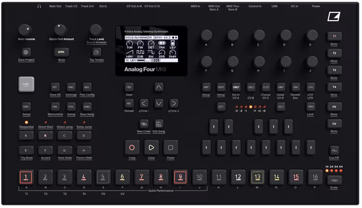Select bank A Sequential button

(x=26, y=136)
